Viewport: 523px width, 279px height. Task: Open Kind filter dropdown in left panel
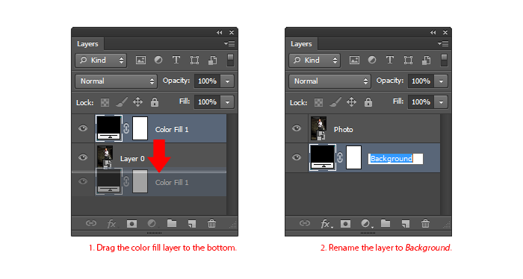click(x=101, y=60)
